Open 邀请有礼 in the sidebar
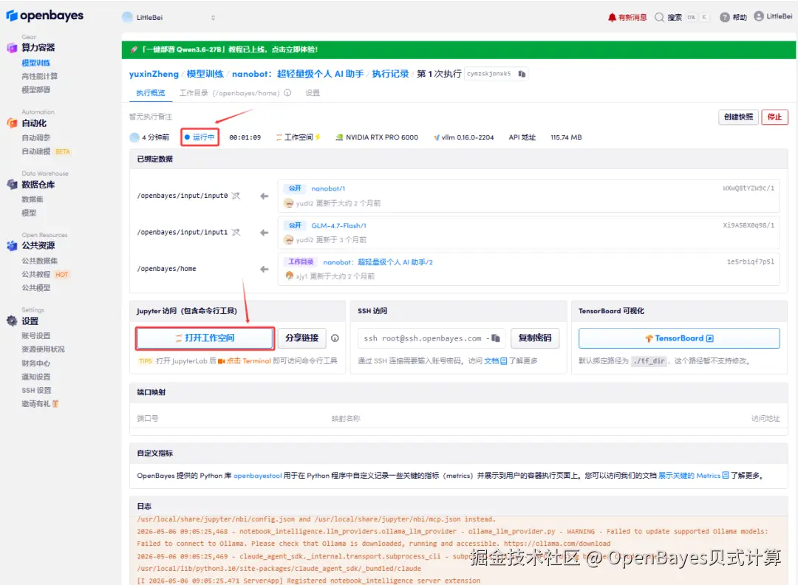 coord(40,404)
